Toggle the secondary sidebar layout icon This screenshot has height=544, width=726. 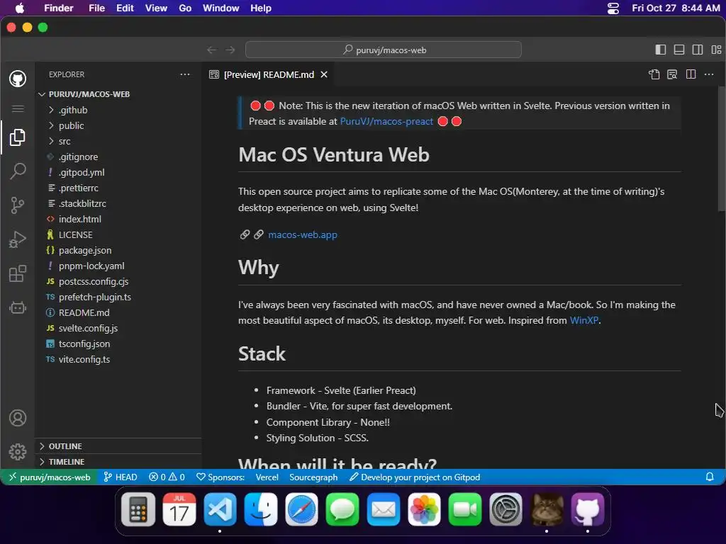(698, 50)
